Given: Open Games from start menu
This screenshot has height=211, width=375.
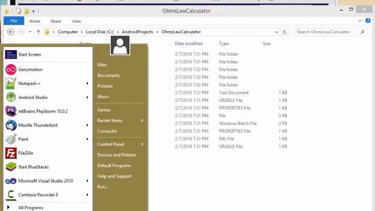Looking at the screenshot, I should (x=104, y=110).
